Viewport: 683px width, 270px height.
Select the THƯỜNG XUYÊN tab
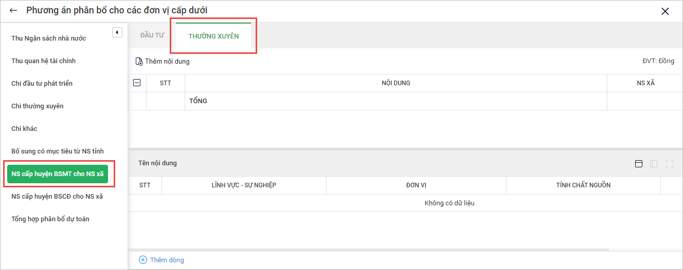213,36
